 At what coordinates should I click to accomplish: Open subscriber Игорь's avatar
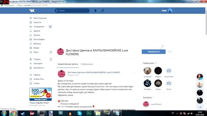158,83
